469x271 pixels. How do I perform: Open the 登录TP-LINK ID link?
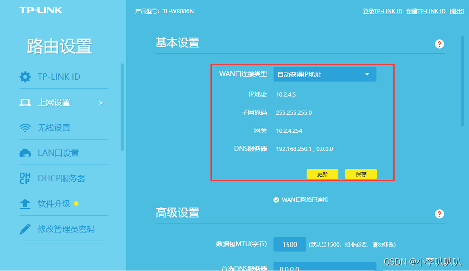[x=383, y=11]
